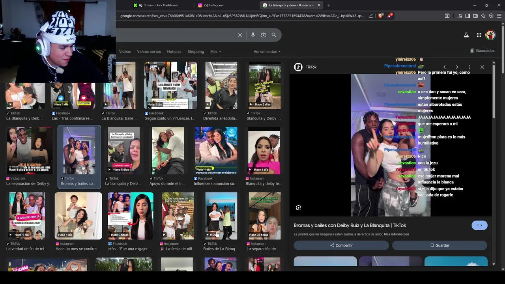This screenshot has width=505, height=284.
Task: Expand the Más dropdown
Action: click(215, 52)
